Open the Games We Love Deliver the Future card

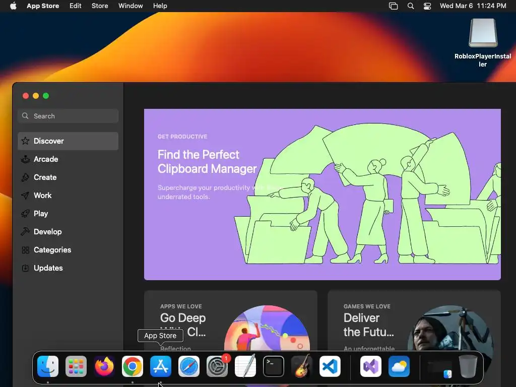[414, 321]
